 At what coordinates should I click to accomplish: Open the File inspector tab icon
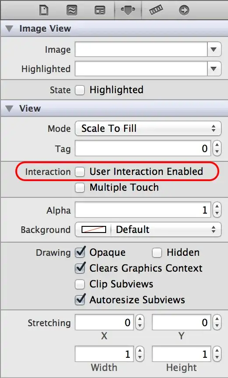[x=44, y=10]
